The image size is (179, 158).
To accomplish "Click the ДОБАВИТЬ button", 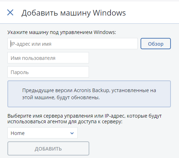I will coord(48,148).
